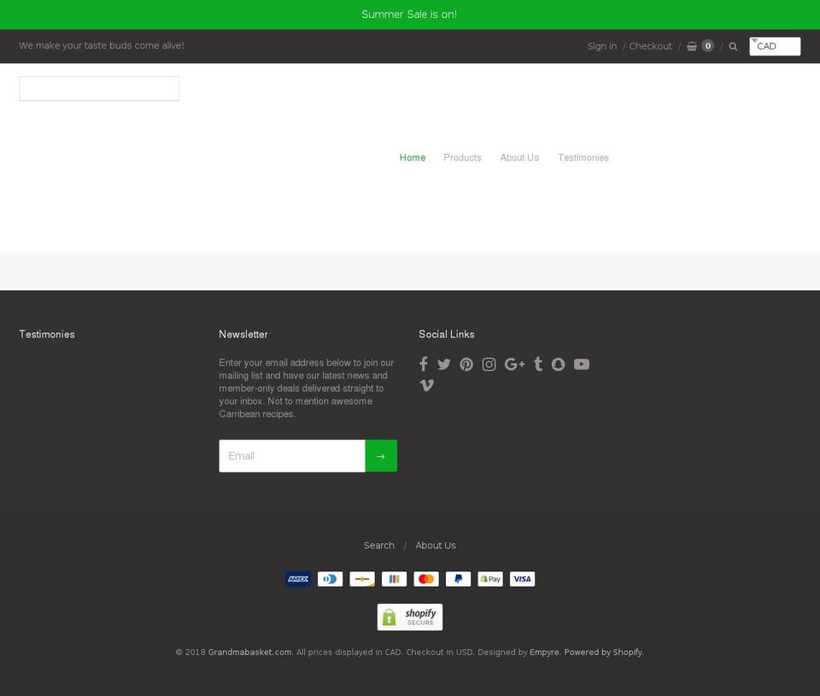
Task: Click the JCB payment icon
Action: point(395,579)
